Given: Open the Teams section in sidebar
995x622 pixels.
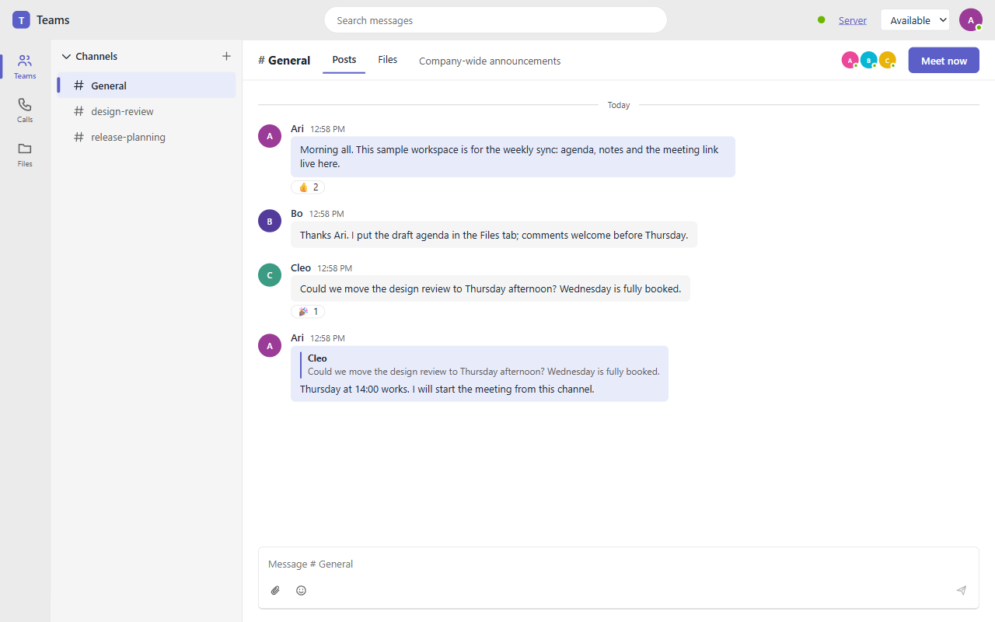Looking at the screenshot, I should (x=25, y=66).
